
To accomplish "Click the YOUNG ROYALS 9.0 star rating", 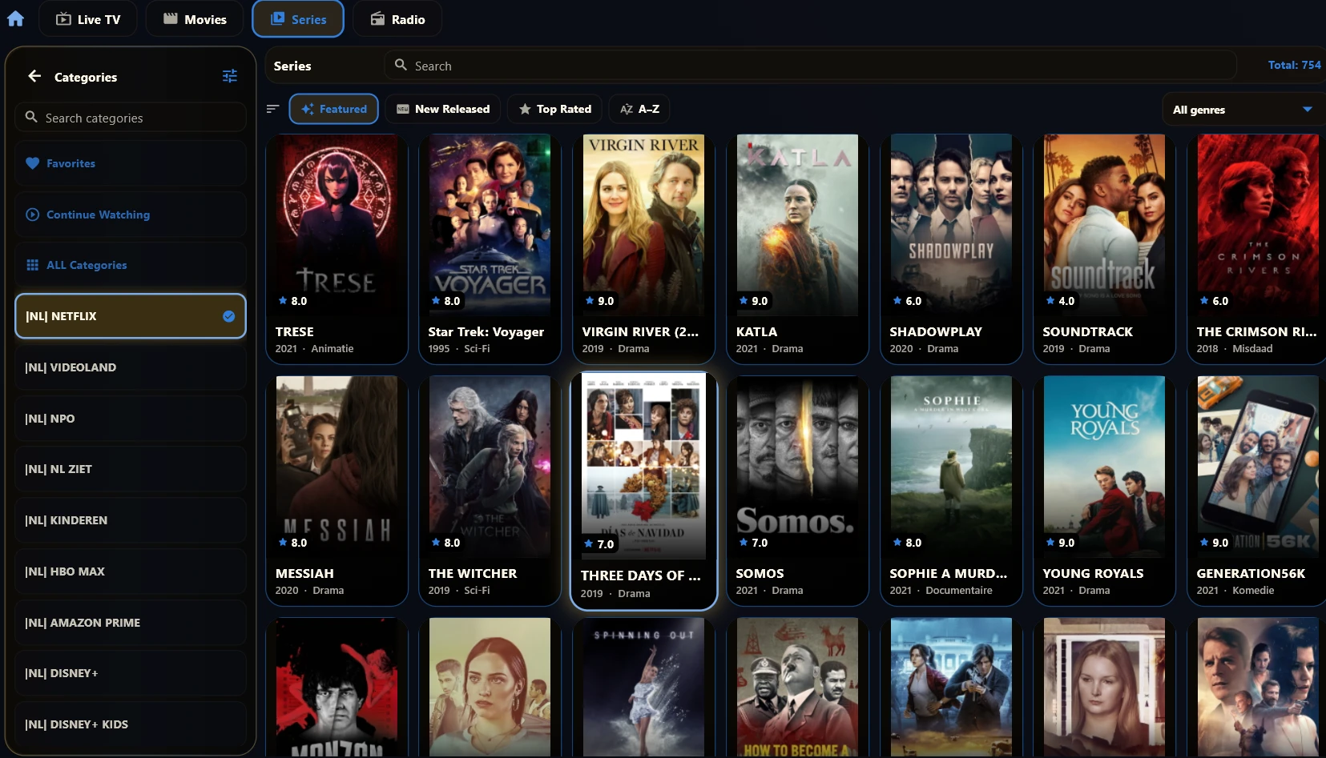I will click(1060, 543).
